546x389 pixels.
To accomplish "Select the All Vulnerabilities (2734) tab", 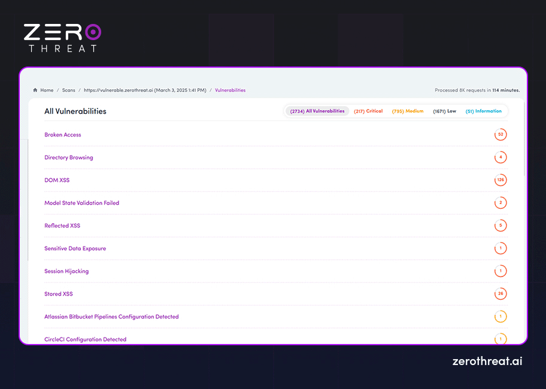I will (317, 111).
